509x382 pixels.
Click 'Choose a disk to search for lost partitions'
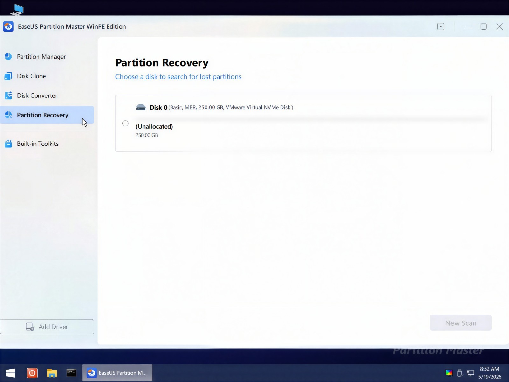[x=178, y=77]
